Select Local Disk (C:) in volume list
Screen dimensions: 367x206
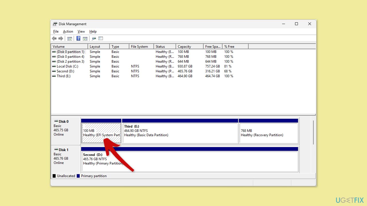click(x=67, y=66)
